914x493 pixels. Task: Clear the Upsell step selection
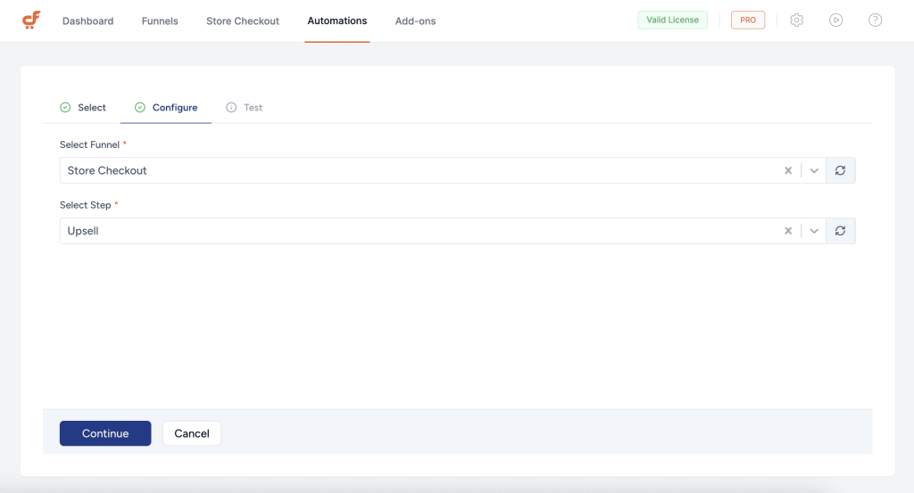point(788,231)
